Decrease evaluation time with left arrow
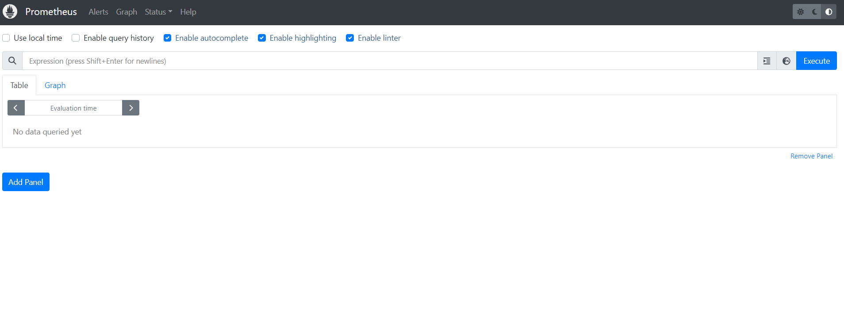The width and height of the screenshot is (844, 319). [16, 108]
